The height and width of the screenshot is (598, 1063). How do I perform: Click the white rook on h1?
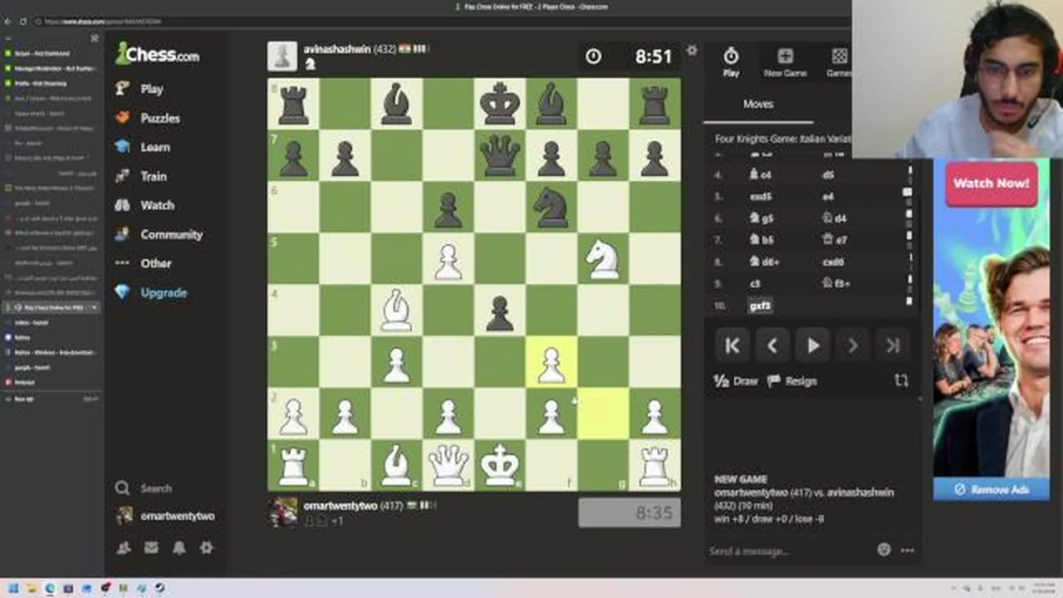pos(654,465)
